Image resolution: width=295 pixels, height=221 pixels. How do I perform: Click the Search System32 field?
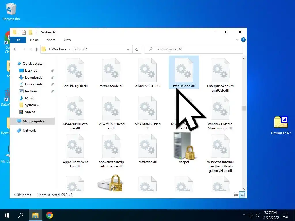point(194,49)
